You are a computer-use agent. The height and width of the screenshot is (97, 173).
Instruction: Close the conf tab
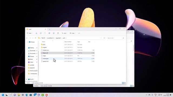(45, 29)
